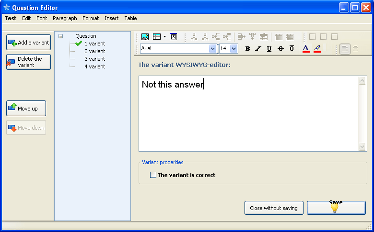This screenshot has width=374, height=232.
Task: Click the merge cells arrow icon
Action: click(241, 37)
